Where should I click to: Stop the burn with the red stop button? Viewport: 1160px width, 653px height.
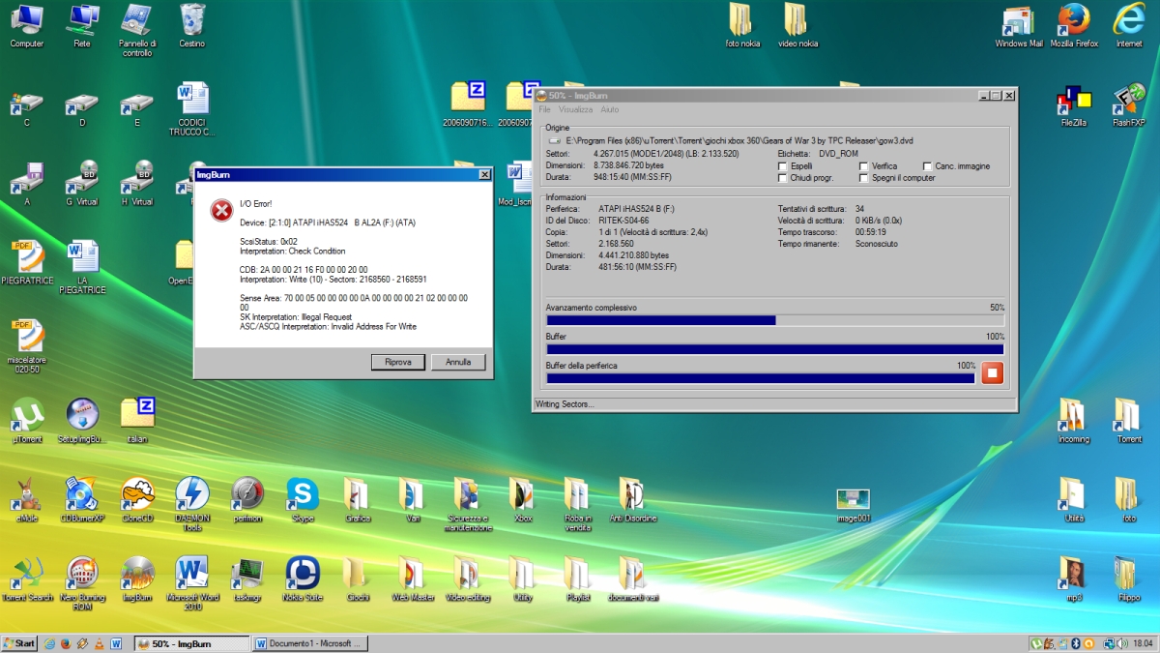point(992,372)
